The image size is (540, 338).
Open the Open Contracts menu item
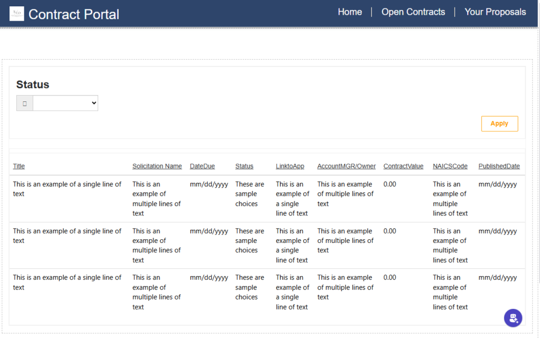click(413, 12)
